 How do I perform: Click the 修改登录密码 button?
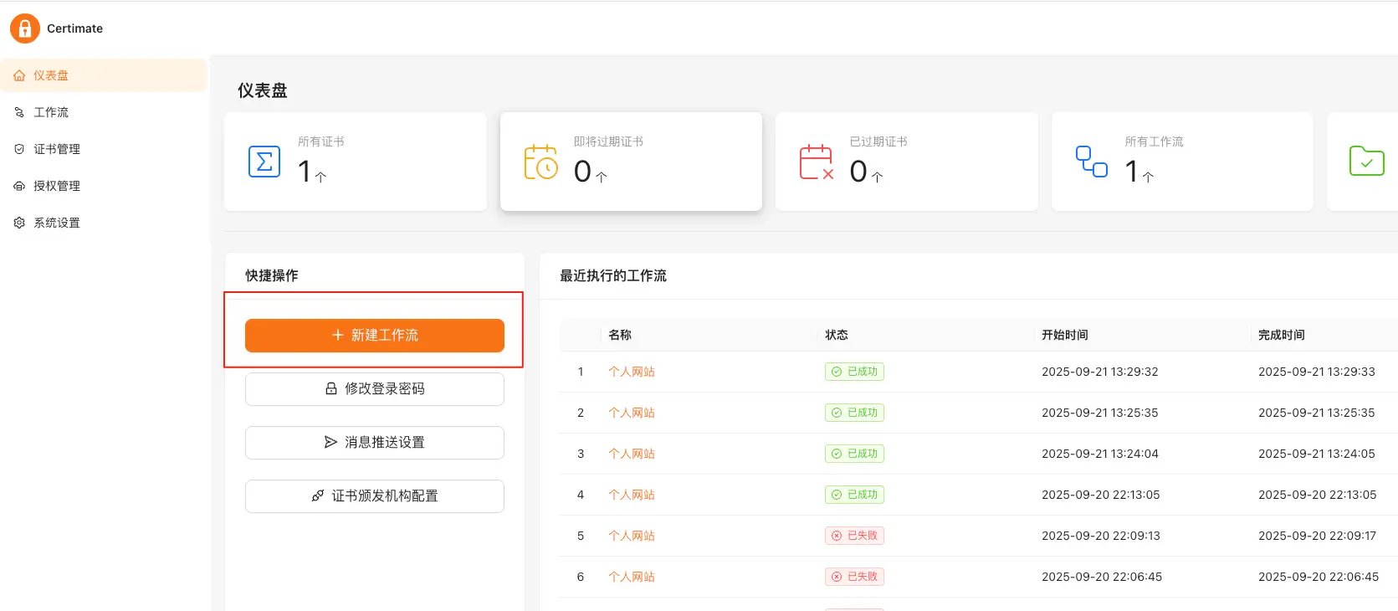click(375, 388)
